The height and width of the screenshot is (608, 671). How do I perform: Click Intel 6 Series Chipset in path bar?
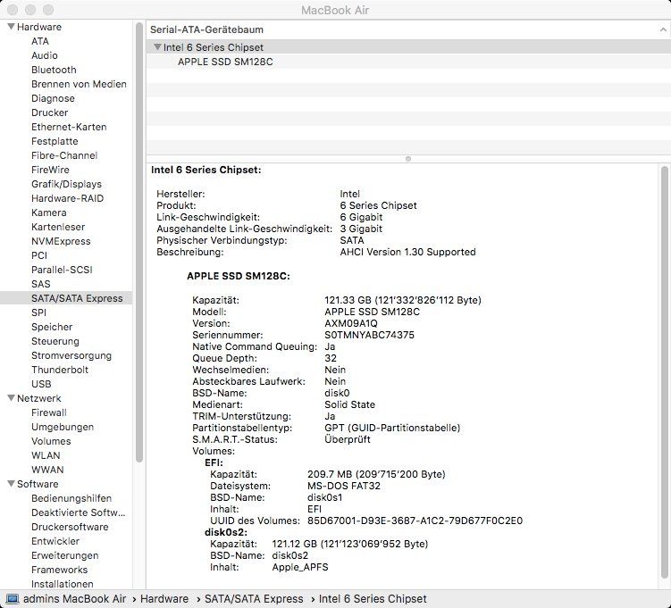(x=373, y=598)
